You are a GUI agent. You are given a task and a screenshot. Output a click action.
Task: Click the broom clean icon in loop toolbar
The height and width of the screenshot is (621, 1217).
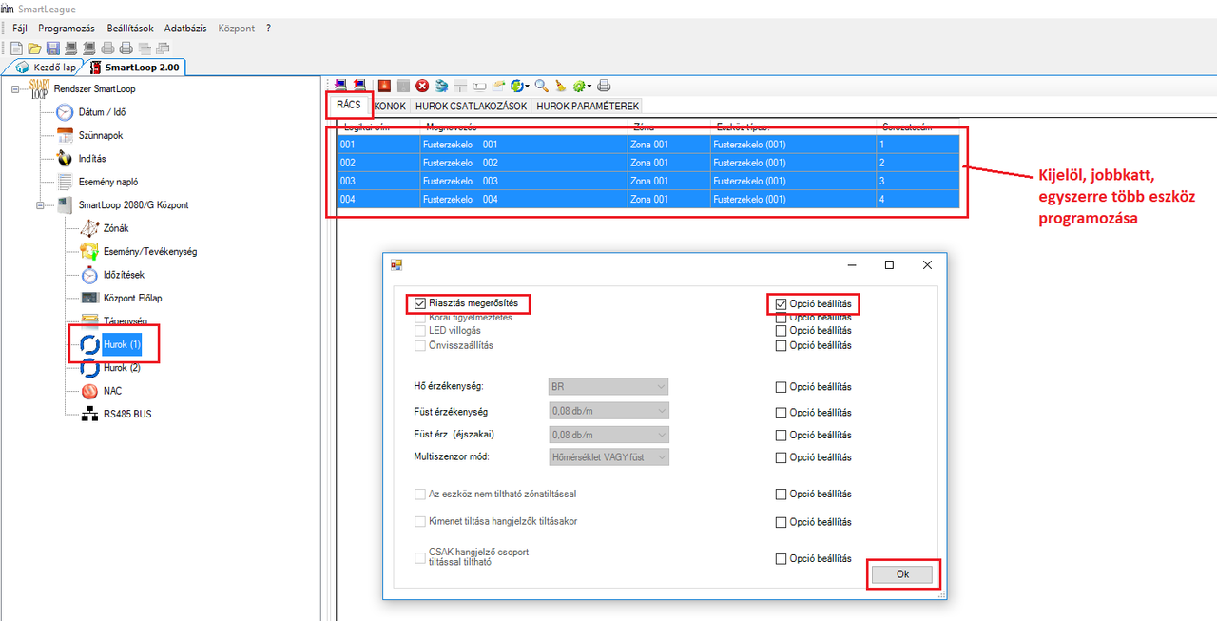click(561, 85)
